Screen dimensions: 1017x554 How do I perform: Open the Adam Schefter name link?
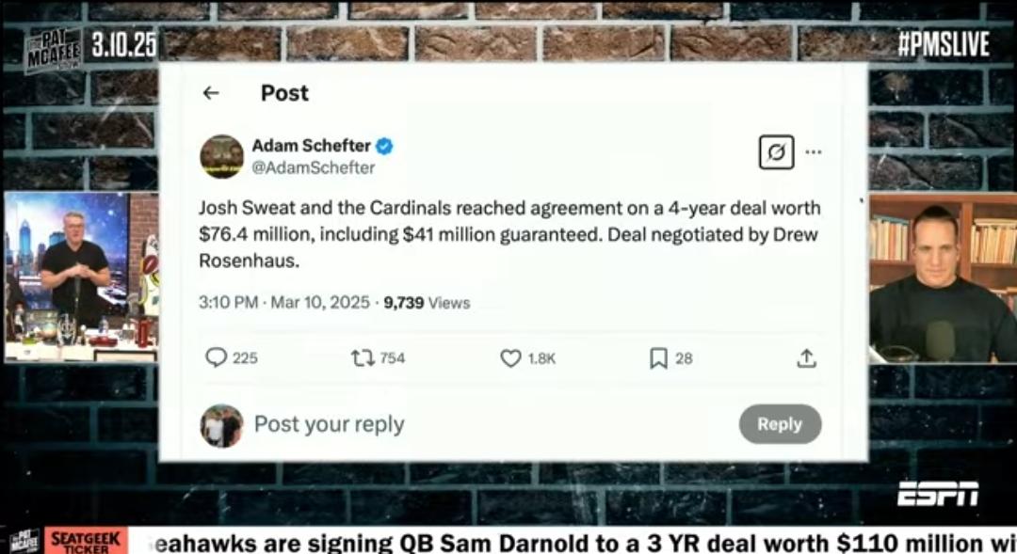point(312,146)
